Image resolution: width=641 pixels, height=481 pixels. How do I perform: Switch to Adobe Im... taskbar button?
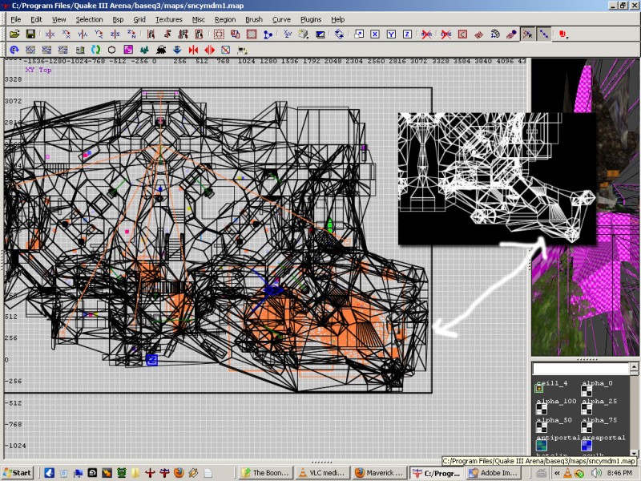click(494, 473)
